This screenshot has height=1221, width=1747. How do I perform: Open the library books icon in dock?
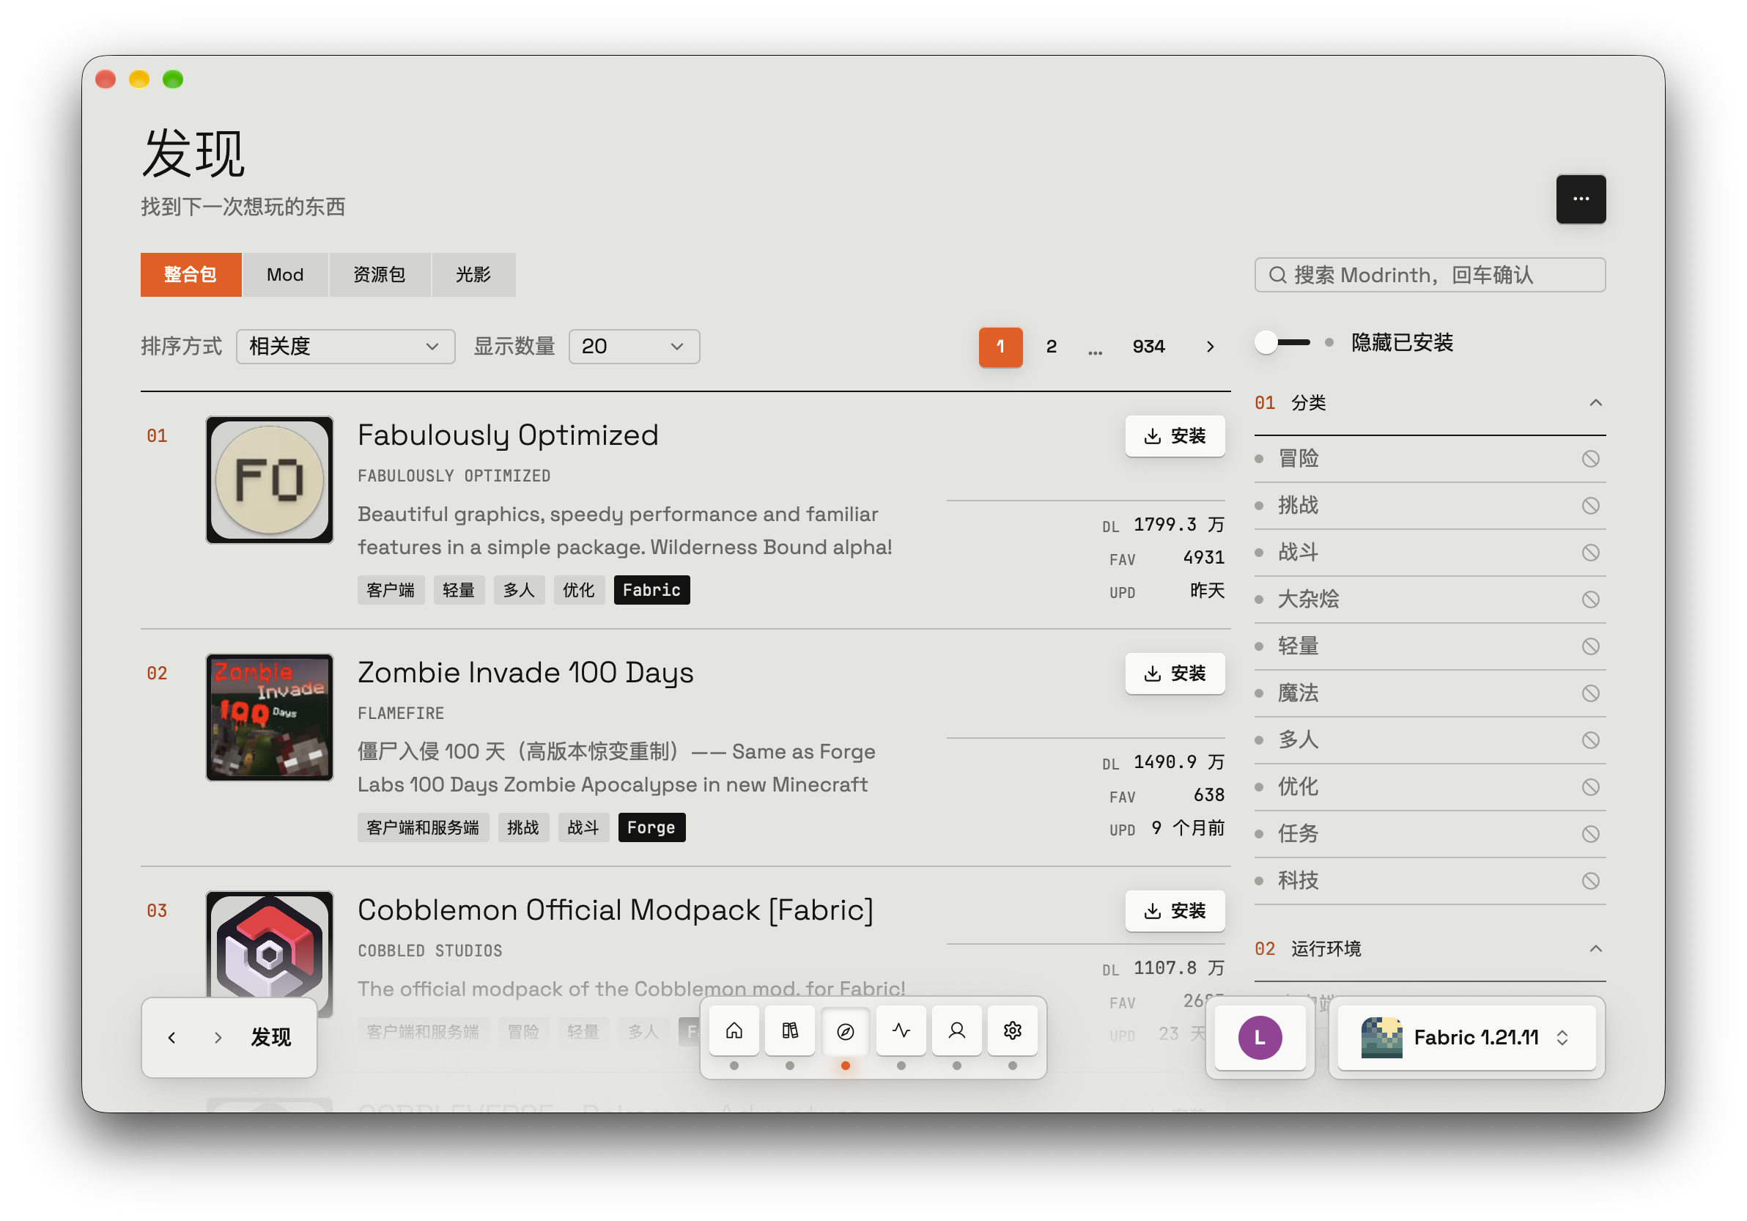[790, 1030]
